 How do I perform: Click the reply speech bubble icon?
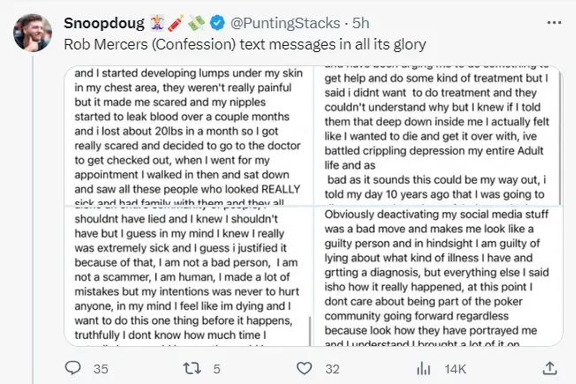pyautogui.click(x=75, y=367)
